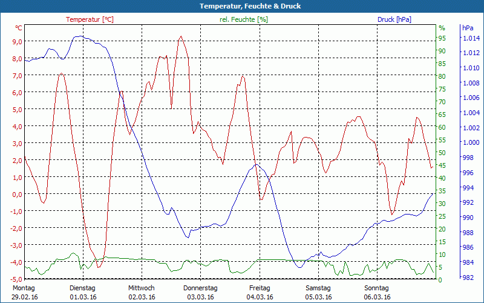This screenshot has width=484, height=303.
Task: Click the green '%' humidity axis unit
Action: (442, 28)
